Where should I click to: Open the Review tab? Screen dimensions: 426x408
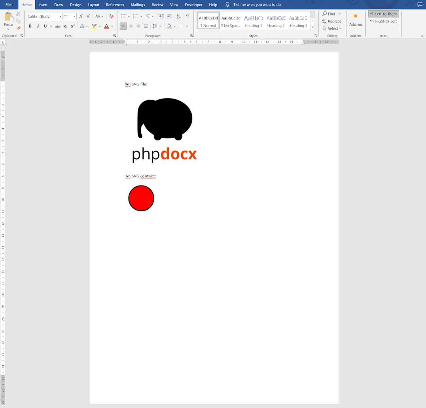coord(157,5)
